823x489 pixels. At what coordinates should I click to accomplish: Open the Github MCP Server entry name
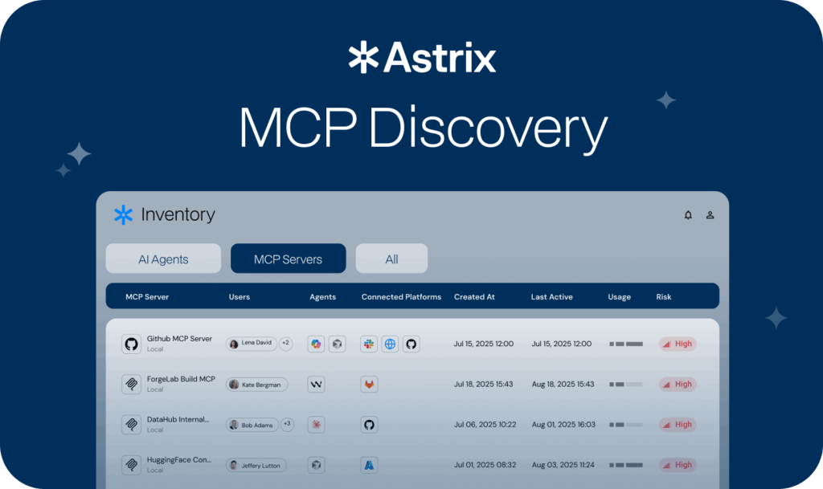coord(179,339)
